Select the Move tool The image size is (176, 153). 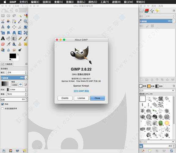(9, 27)
